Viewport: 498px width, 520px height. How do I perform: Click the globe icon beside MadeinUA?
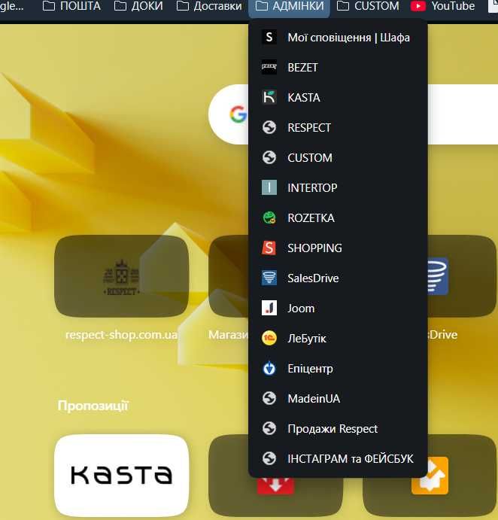[x=269, y=398]
